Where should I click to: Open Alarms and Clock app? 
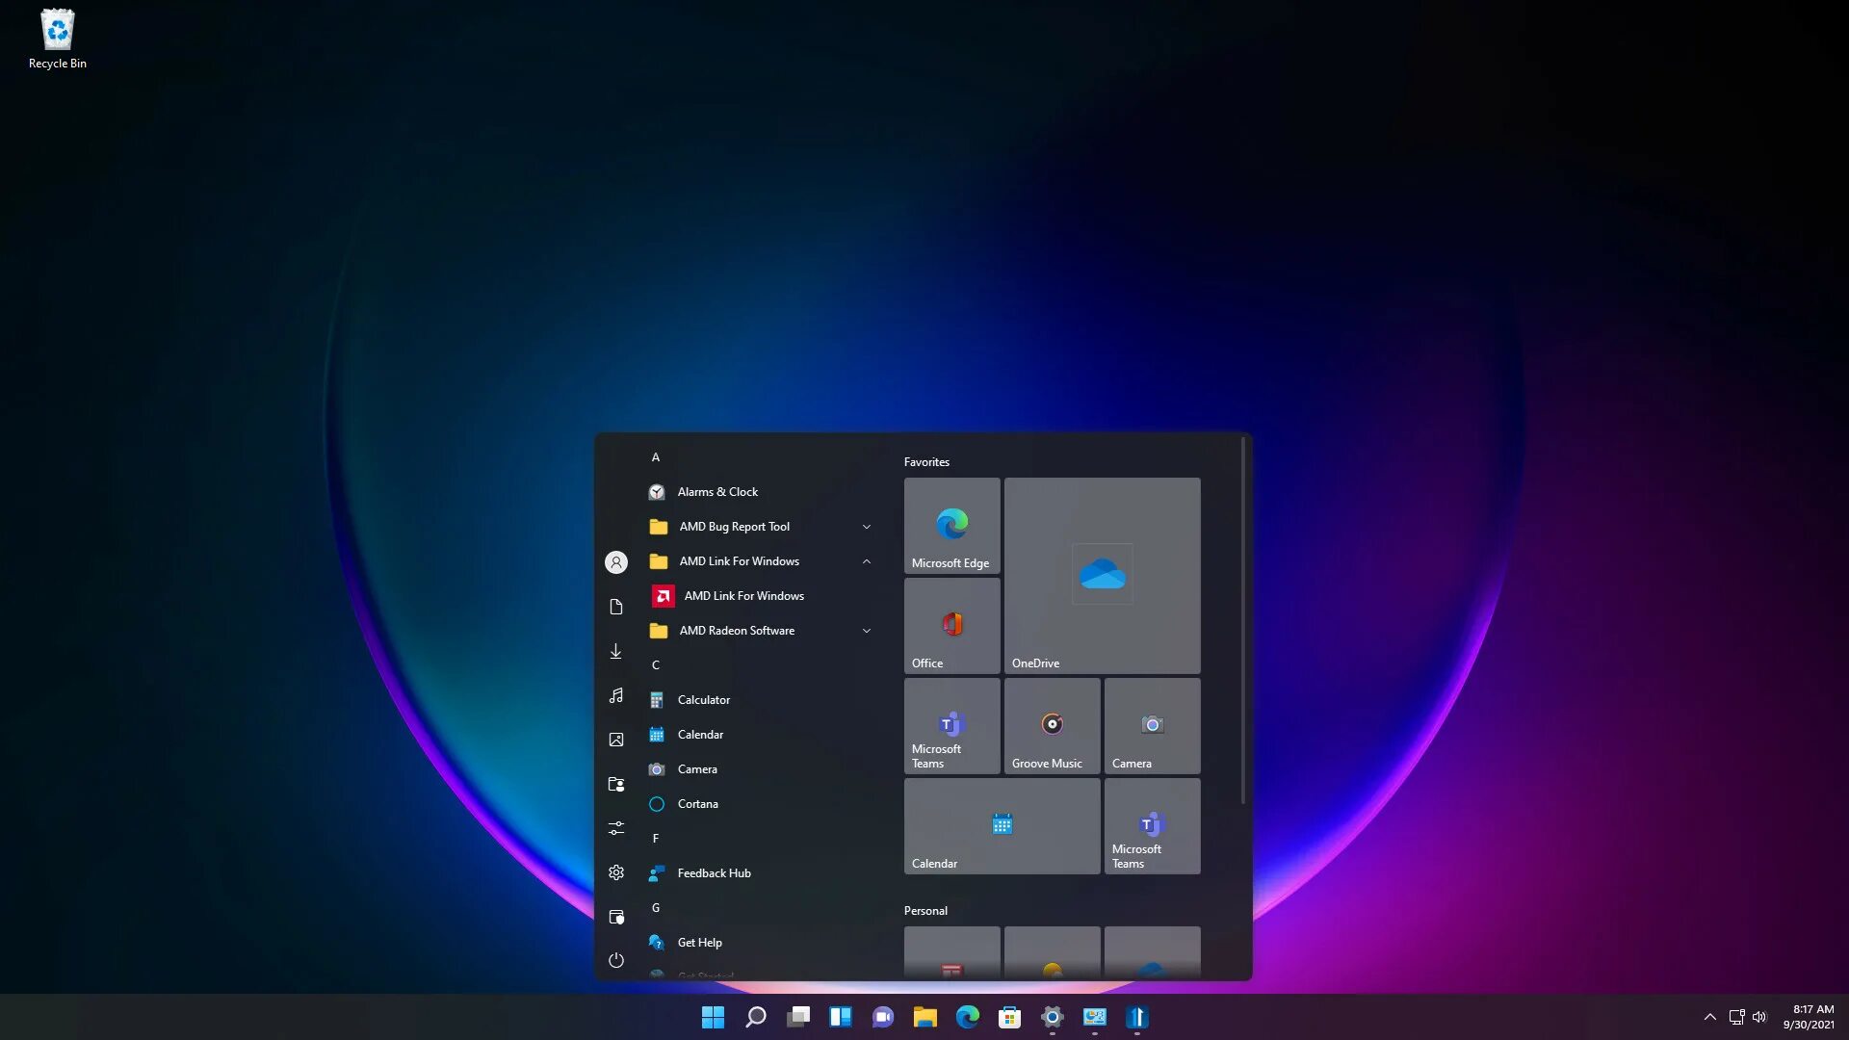point(716,491)
